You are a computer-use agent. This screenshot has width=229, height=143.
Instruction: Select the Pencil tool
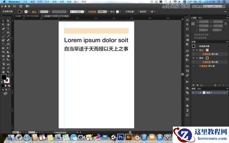coord(8,37)
